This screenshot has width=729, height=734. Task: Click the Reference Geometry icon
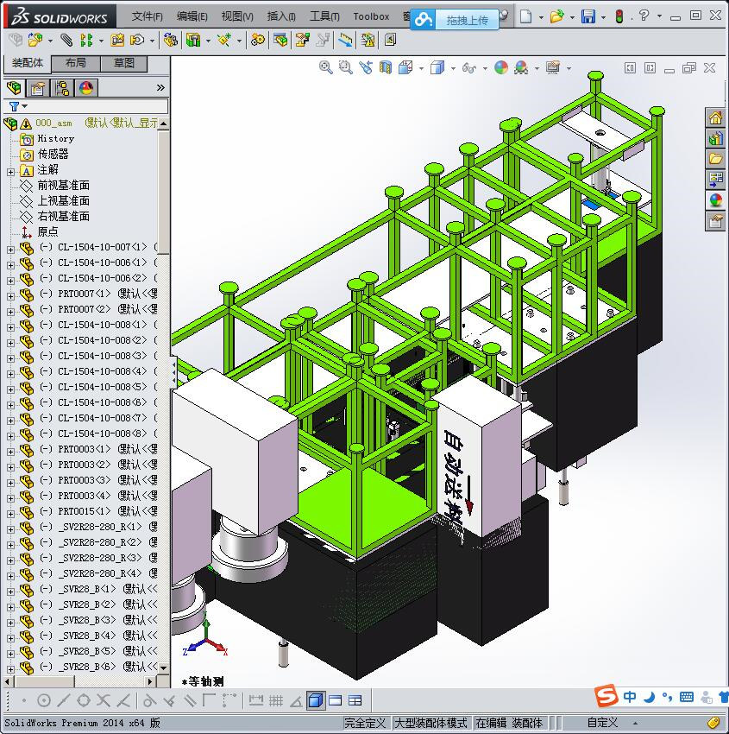(x=224, y=41)
